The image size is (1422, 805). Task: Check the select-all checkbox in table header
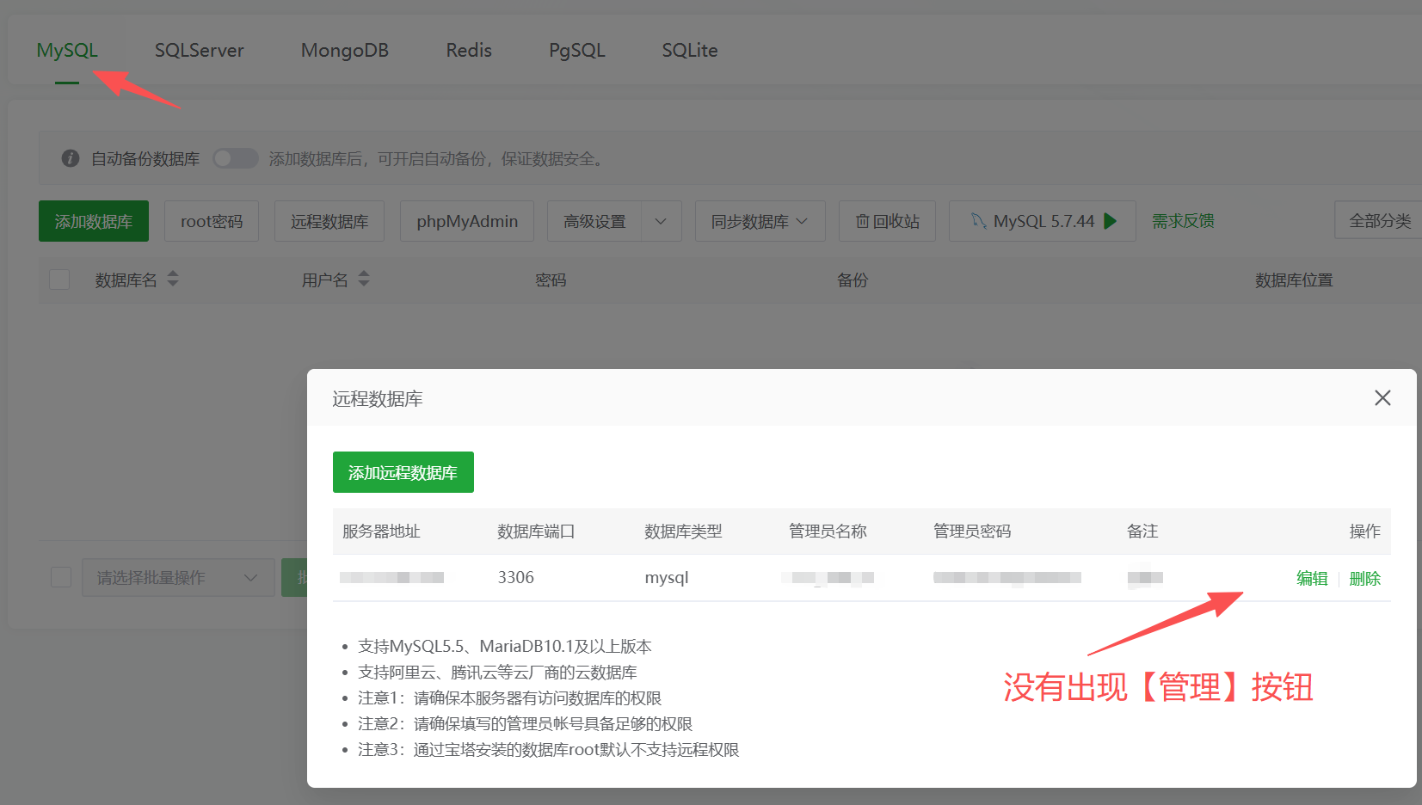coord(59,280)
